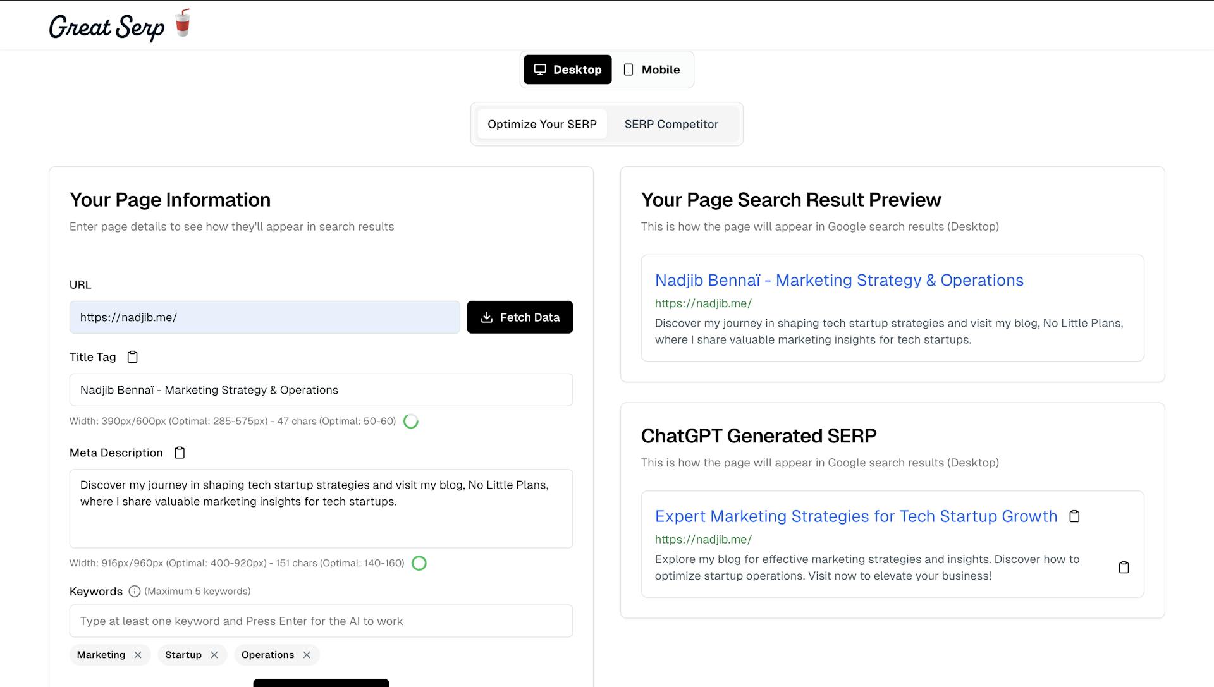This screenshot has height=687, width=1214.
Task: Click the Great Serp drink cup logo icon
Action: point(182,24)
